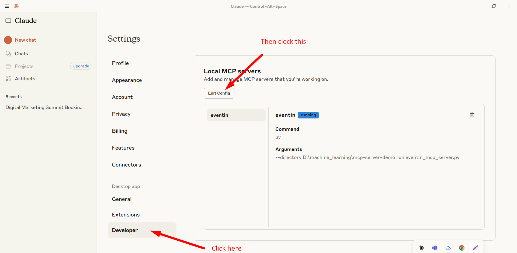This screenshot has width=517, height=253.
Task: Click the Command label under eventin
Action: [287, 129]
